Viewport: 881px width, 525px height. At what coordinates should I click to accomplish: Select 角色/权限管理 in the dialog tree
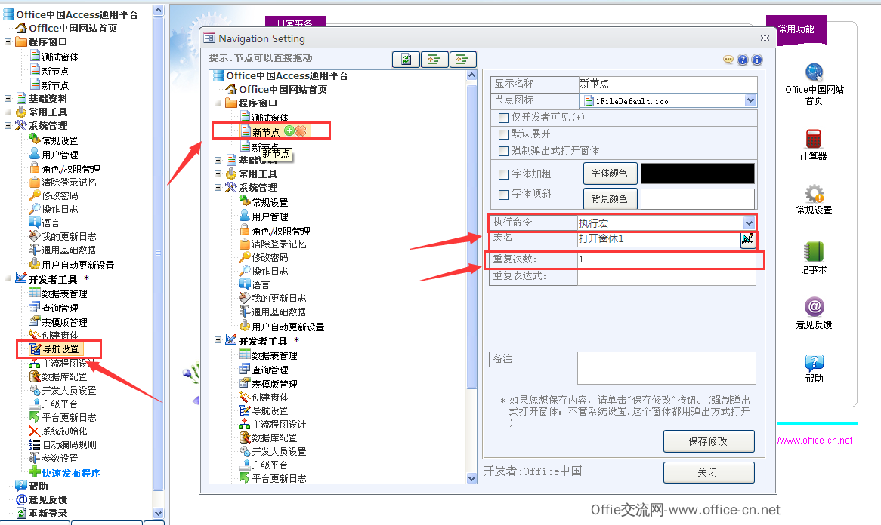(x=280, y=231)
